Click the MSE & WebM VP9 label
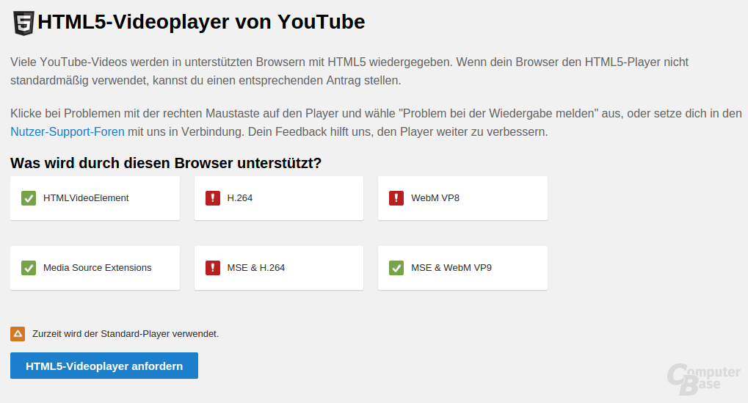 point(451,267)
